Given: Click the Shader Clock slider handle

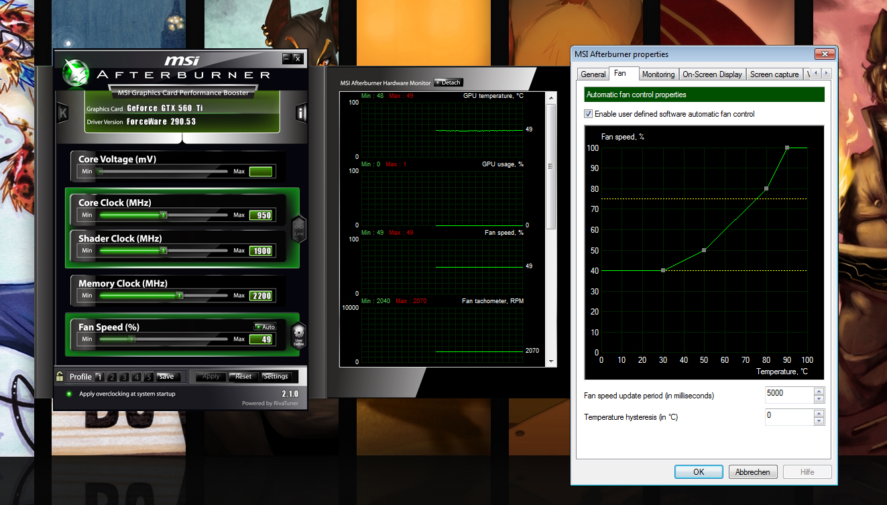Looking at the screenshot, I should pos(163,250).
